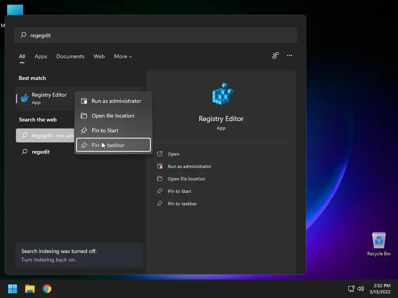
Task: Open File Explorer from taskbar
Action: click(30, 289)
